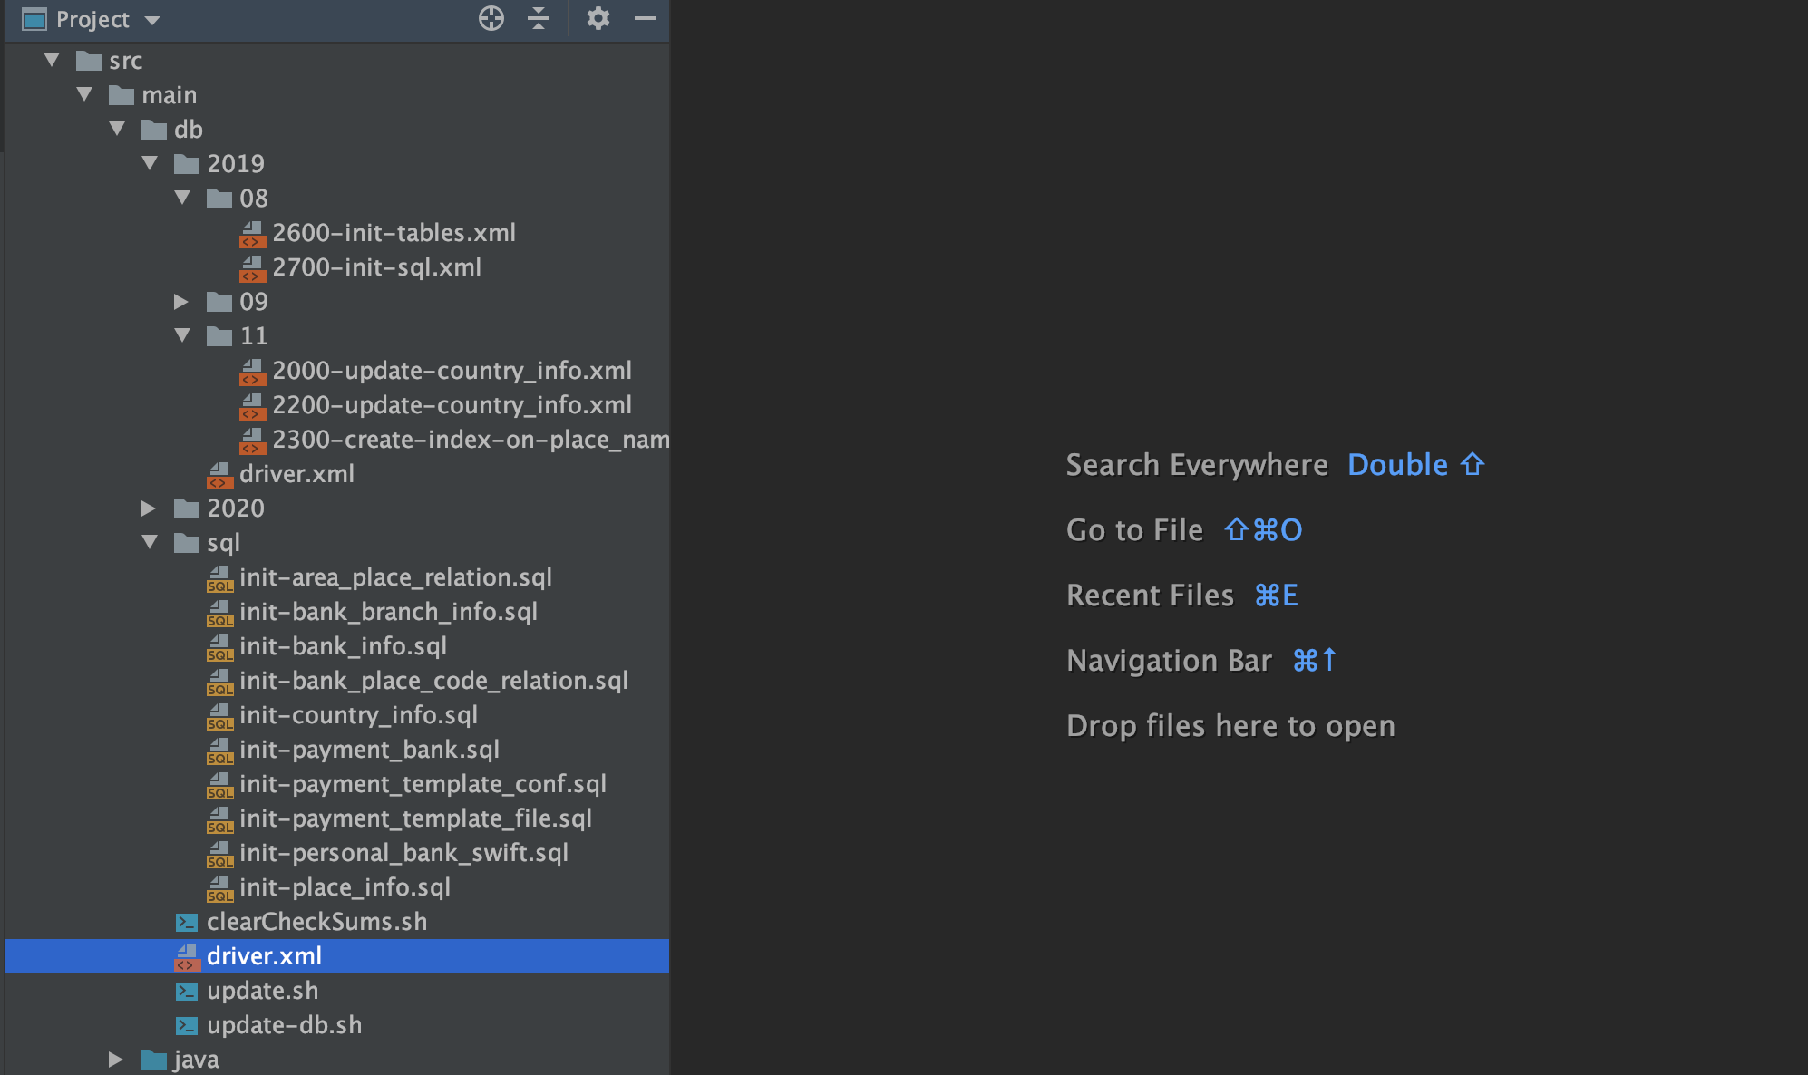Select init-place_info.sql file
Screen dimensions: 1808x1075
345,887
